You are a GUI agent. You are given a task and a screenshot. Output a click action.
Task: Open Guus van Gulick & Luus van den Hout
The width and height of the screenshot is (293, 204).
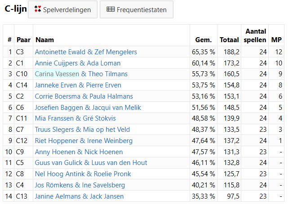pos(91,163)
